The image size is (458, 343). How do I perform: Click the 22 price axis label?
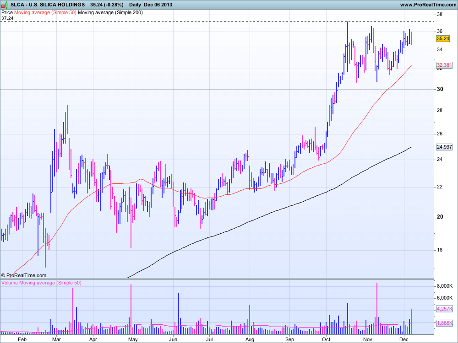(440, 187)
